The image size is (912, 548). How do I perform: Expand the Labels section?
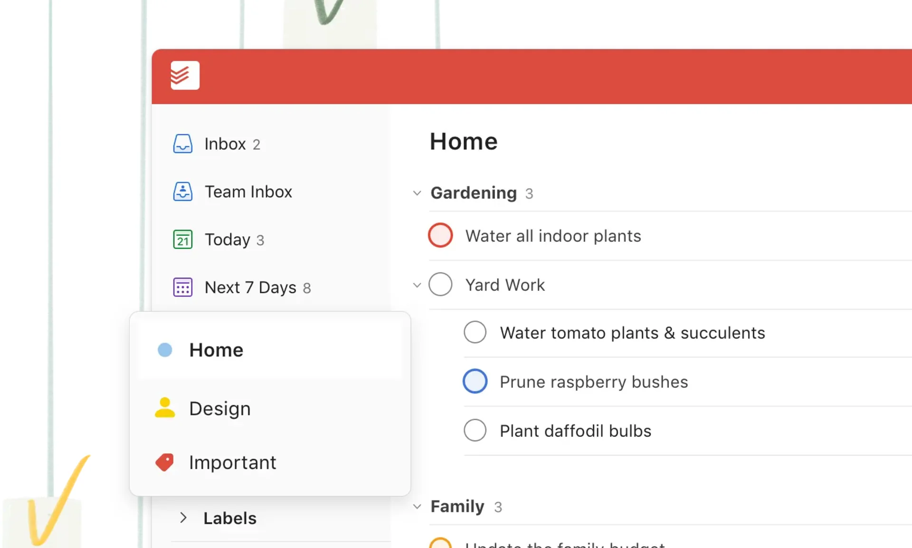coord(184,518)
